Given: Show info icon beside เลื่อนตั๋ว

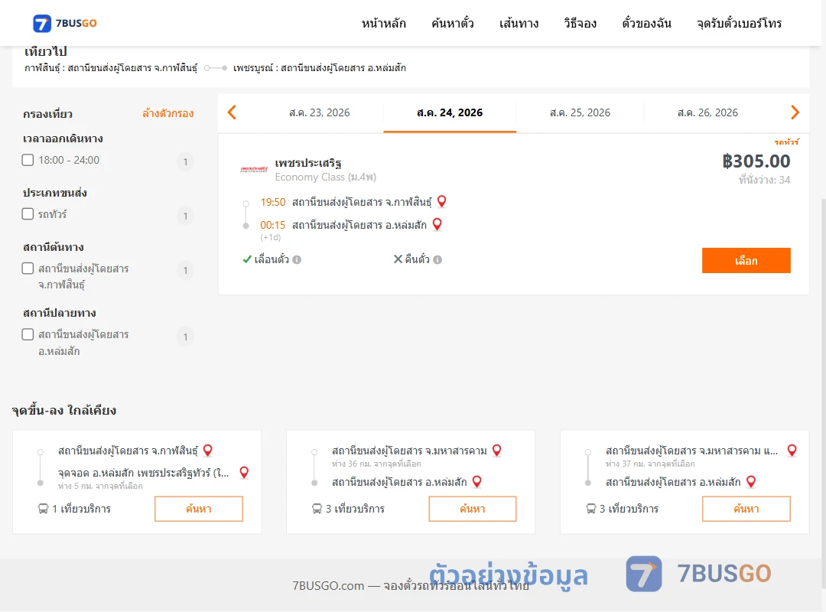Looking at the screenshot, I should [297, 259].
